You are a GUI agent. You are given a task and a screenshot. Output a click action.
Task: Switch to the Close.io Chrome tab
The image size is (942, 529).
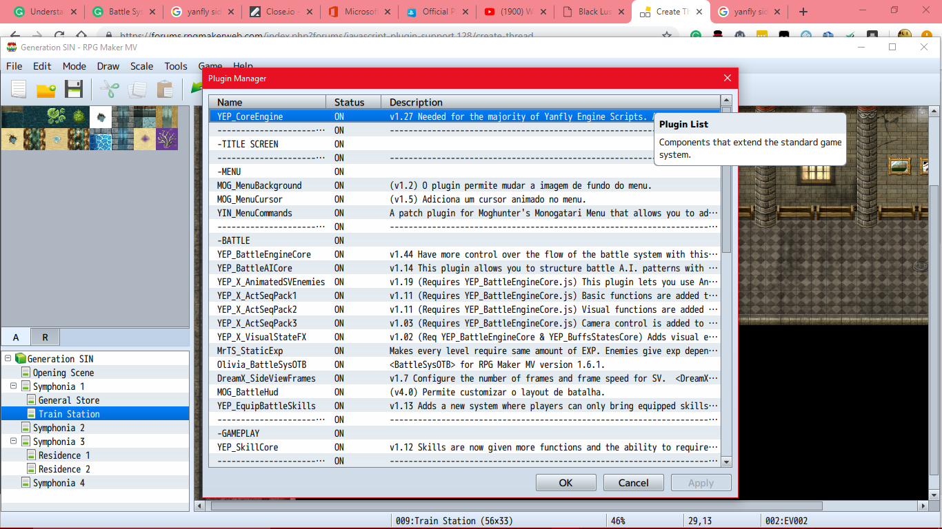pyautogui.click(x=280, y=12)
